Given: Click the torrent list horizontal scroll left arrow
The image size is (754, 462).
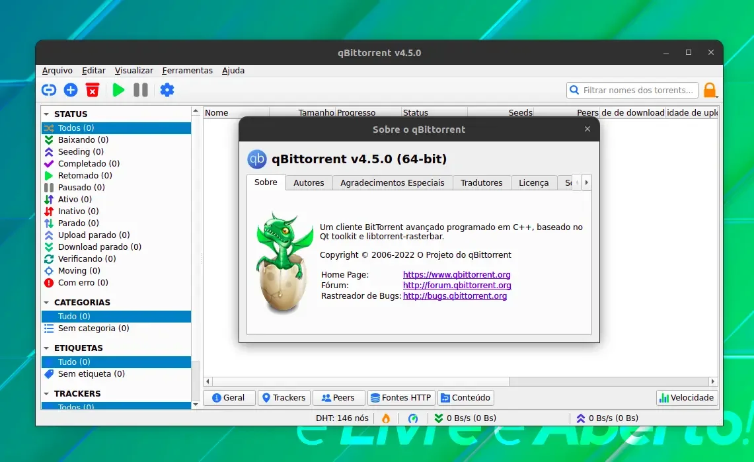Looking at the screenshot, I should tap(207, 381).
